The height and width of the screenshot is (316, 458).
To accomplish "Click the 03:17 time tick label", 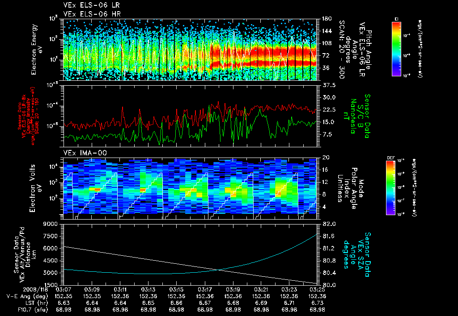I will (205, 290).
